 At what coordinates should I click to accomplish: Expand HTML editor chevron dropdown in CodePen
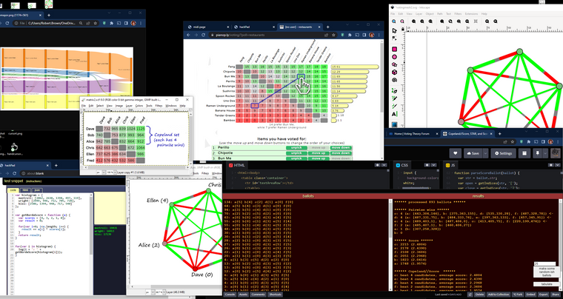(384, 165)
